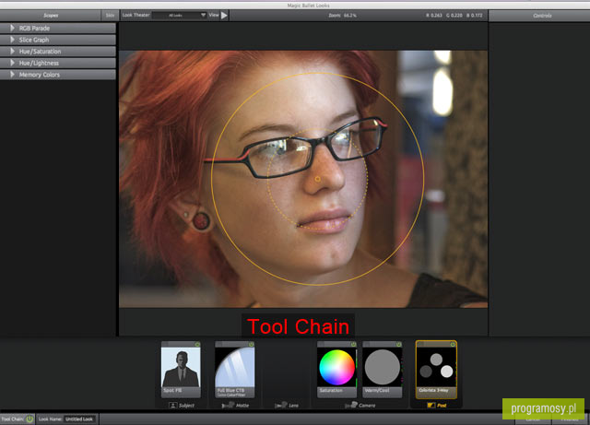Screen dimensions: 590x425
Task: Expand the Slice Graph scope
Action: coord(12,40)
